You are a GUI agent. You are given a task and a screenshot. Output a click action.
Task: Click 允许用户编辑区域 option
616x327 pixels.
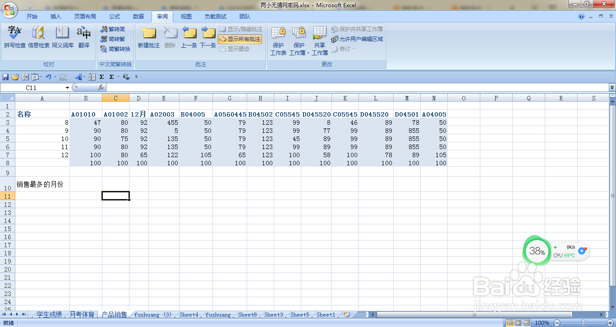click(357, 39)
